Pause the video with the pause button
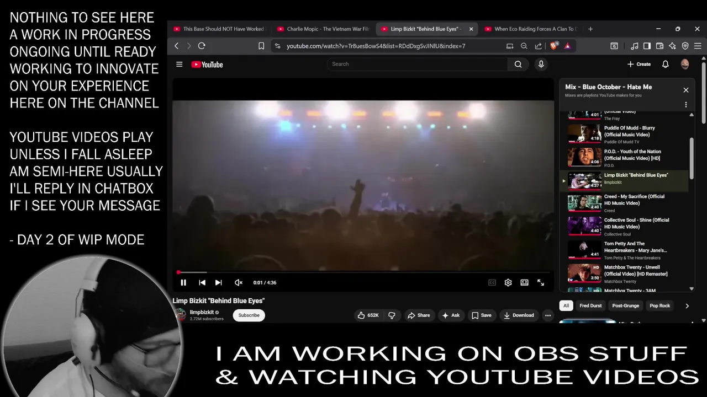Screen dimensions: 707x397 point(183,282)
